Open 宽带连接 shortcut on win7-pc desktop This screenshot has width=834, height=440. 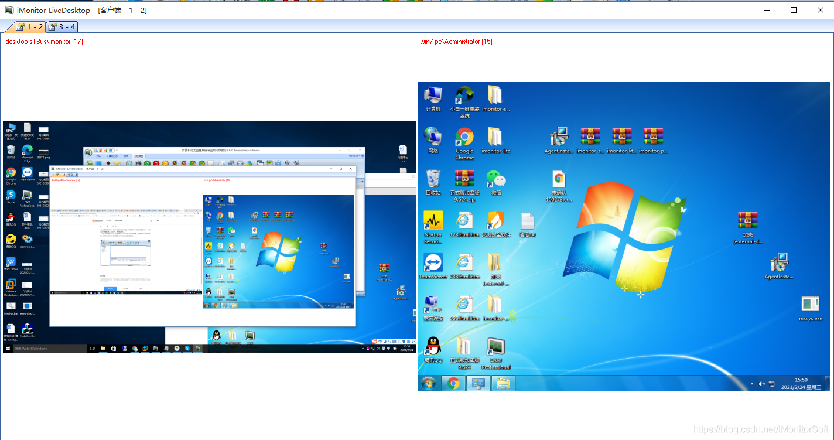click(x=433, y=309)
